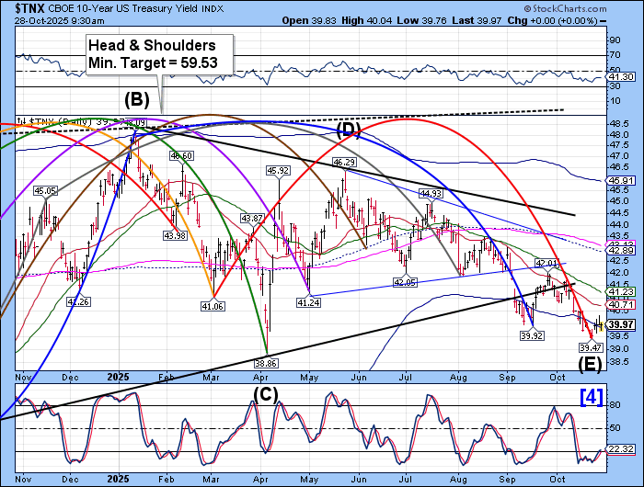Click the 45.91 moving average price tag
Image resolution: width=644 pixels, height=487 pixels.
point(622,180)
